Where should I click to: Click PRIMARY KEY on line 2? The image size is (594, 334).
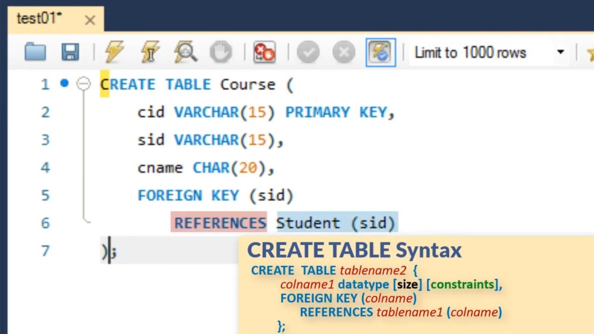(336, 112)
